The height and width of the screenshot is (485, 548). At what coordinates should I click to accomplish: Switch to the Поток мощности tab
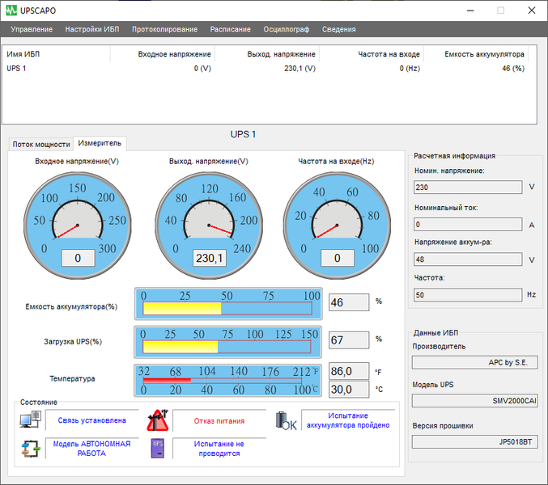40,144
